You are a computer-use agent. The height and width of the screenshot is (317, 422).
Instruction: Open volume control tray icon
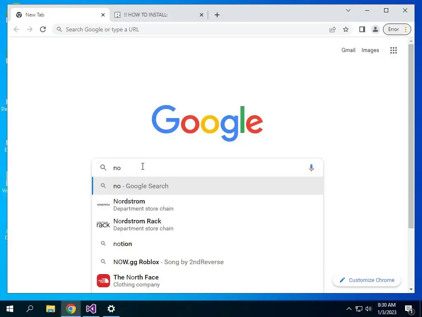369,309
